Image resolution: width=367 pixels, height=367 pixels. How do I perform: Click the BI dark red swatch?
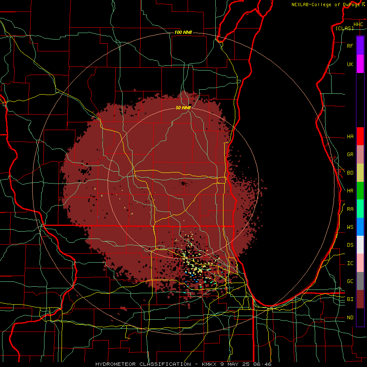360,299
